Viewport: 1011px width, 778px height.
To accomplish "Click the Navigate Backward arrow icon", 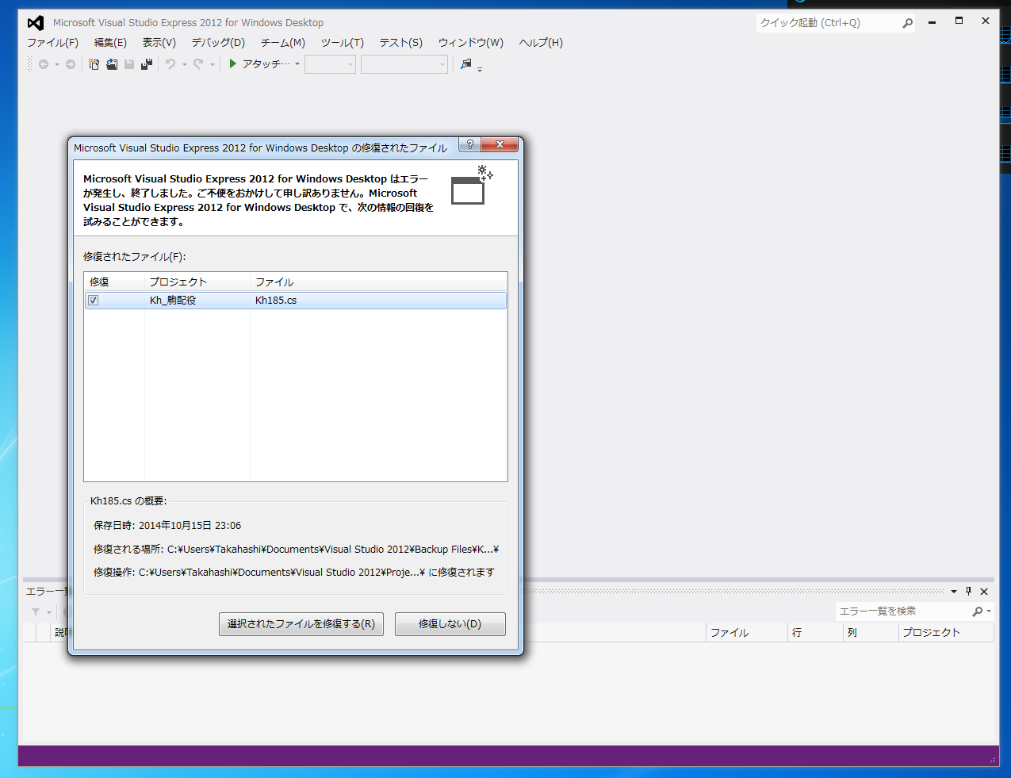I will tap(44, 64).
